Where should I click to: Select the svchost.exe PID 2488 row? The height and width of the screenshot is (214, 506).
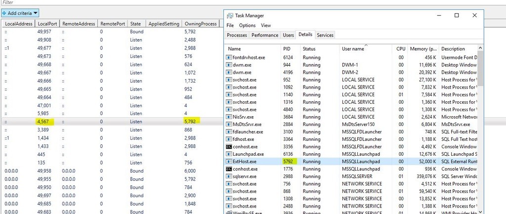pos(351,206)
